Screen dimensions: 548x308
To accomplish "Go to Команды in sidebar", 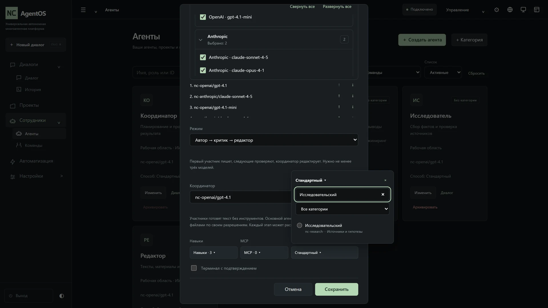I will coord(39,145).
